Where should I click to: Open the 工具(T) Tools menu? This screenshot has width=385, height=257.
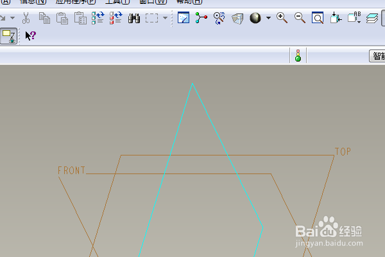coord(117,2)
